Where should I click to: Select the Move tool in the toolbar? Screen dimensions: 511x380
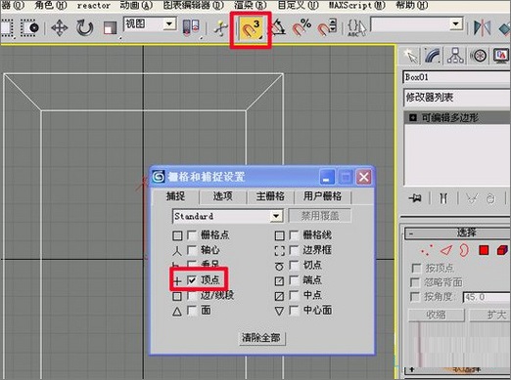tap(60, 27)
